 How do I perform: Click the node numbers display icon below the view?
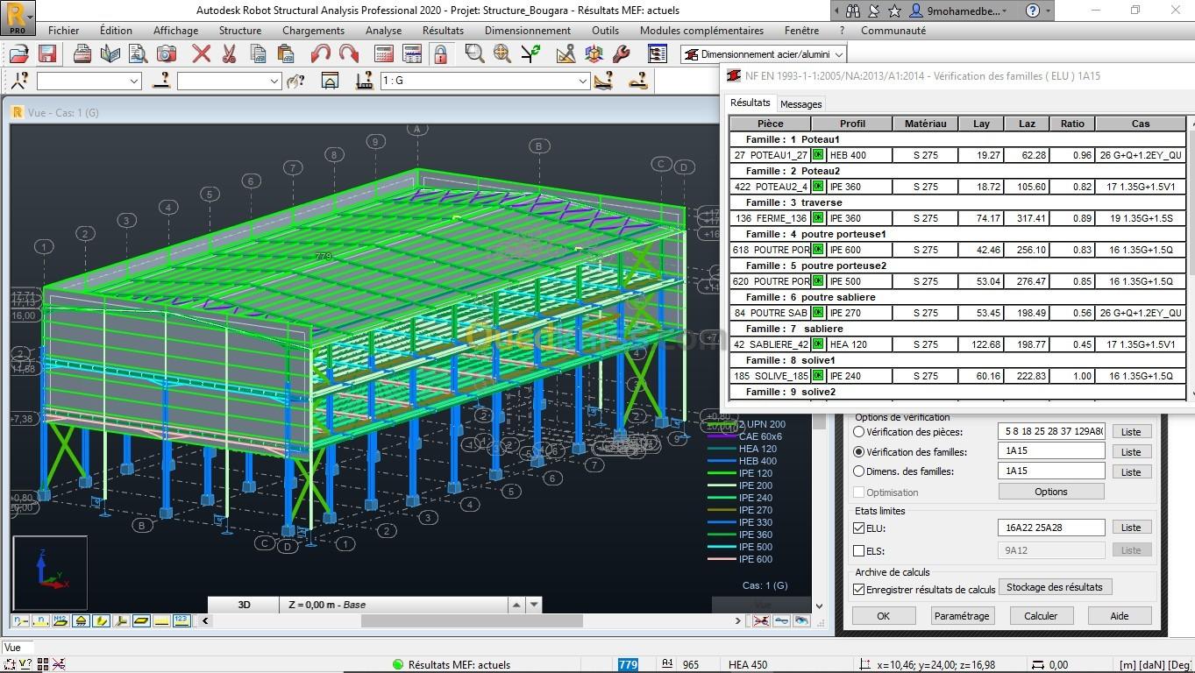point(19,620)
